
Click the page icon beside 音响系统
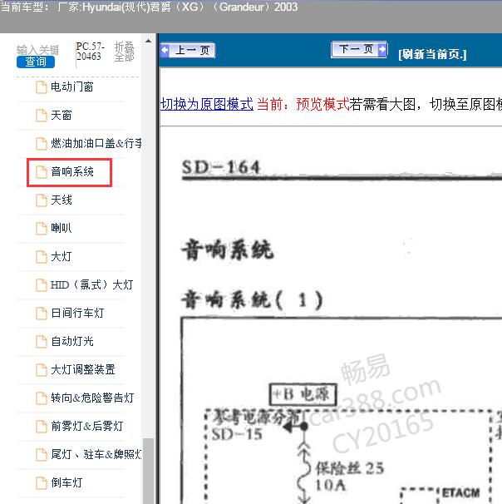41,172
